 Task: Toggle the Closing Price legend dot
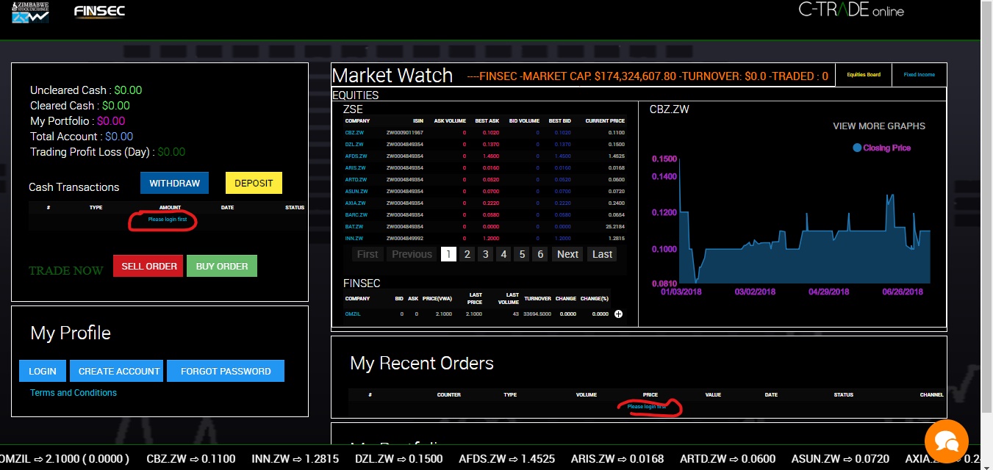[x=857, y=148]
